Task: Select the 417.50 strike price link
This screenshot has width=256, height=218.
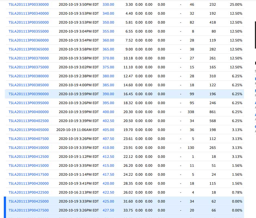Action: tap(108, 175)
